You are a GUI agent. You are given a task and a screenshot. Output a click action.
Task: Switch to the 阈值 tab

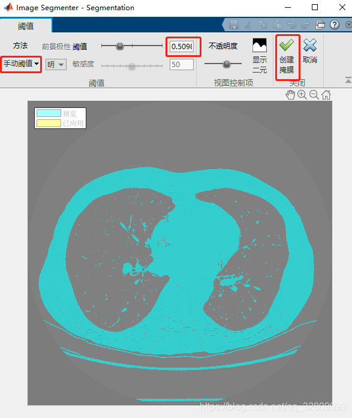(26, 26)
